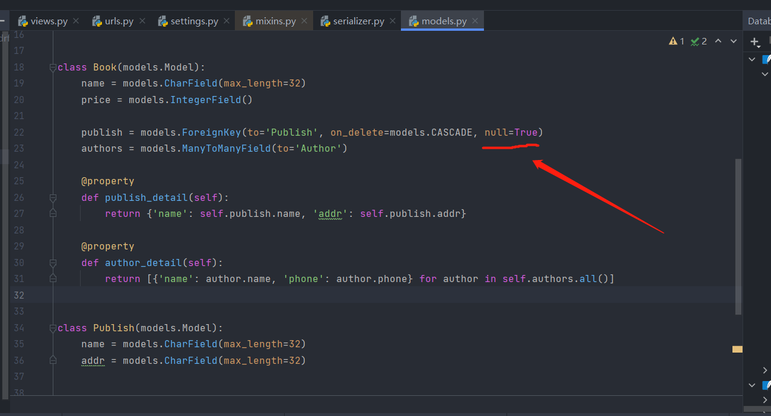The width and height of the screenshot is (771, 416).
Task: Click the @property decorator above author_detail
Action: tap(108, 246)
